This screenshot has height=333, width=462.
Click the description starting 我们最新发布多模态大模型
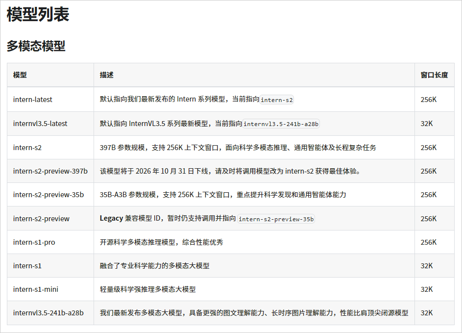tap(254, 313)
